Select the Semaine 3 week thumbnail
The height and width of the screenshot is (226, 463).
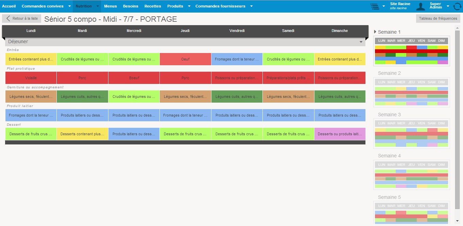[x=412, y=133]
